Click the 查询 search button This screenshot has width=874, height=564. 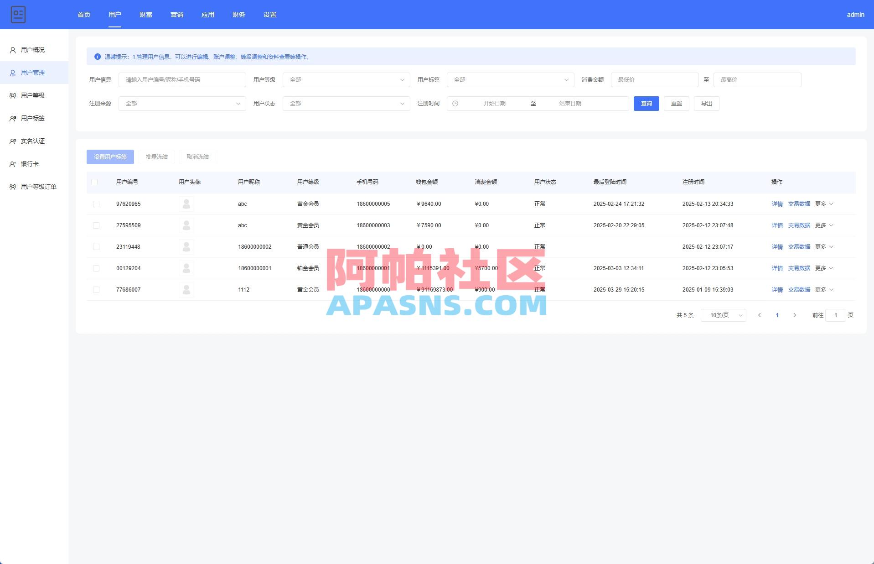click(x=646, y=104)
